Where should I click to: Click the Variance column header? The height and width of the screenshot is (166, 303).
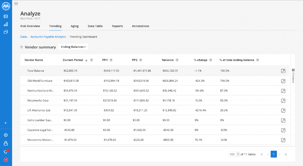(x=167, y=60)
